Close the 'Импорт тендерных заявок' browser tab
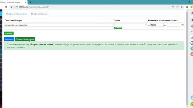This screenshot has width=193, height=108. 25,2
